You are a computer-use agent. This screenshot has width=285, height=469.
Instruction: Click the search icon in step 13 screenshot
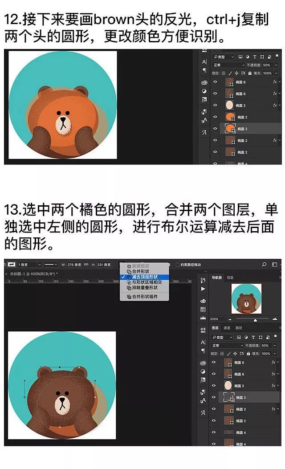(x=264, y=265)
